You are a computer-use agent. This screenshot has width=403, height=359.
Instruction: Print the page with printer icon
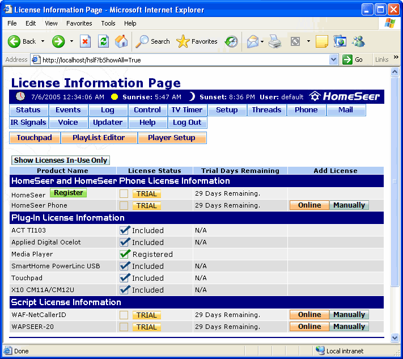point(275,41)
